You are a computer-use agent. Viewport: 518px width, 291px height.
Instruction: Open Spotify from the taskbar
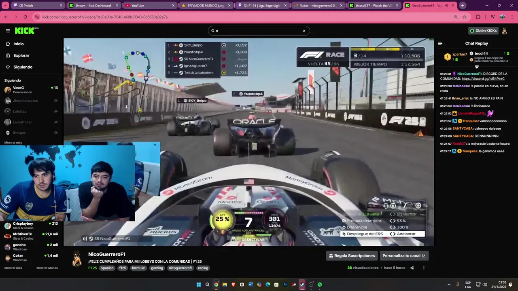[x=320, y=285]
